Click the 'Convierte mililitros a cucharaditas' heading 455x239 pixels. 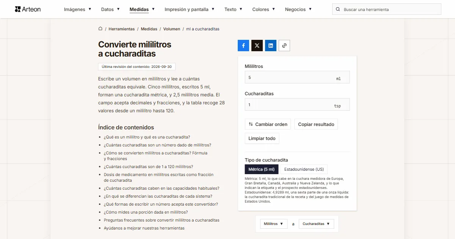point(135,49)
